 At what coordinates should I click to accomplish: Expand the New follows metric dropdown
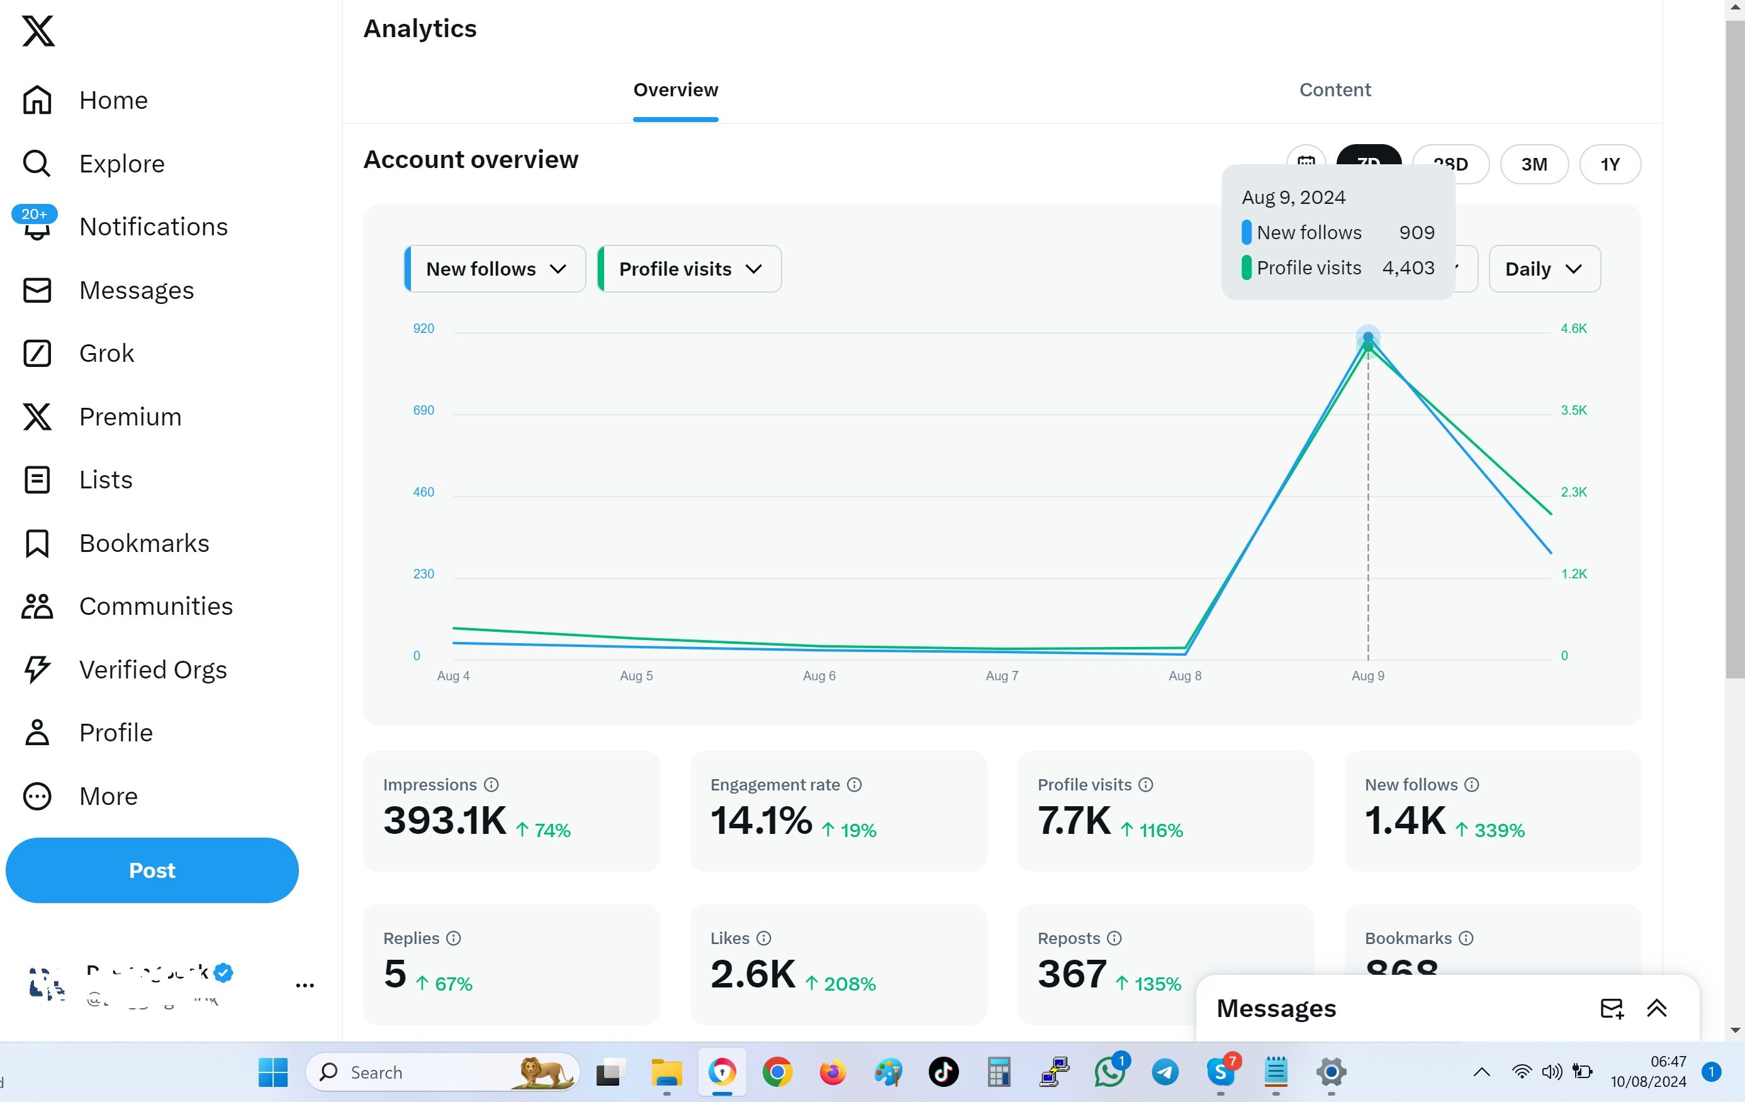pyautogui.click(x=496, y=269)
